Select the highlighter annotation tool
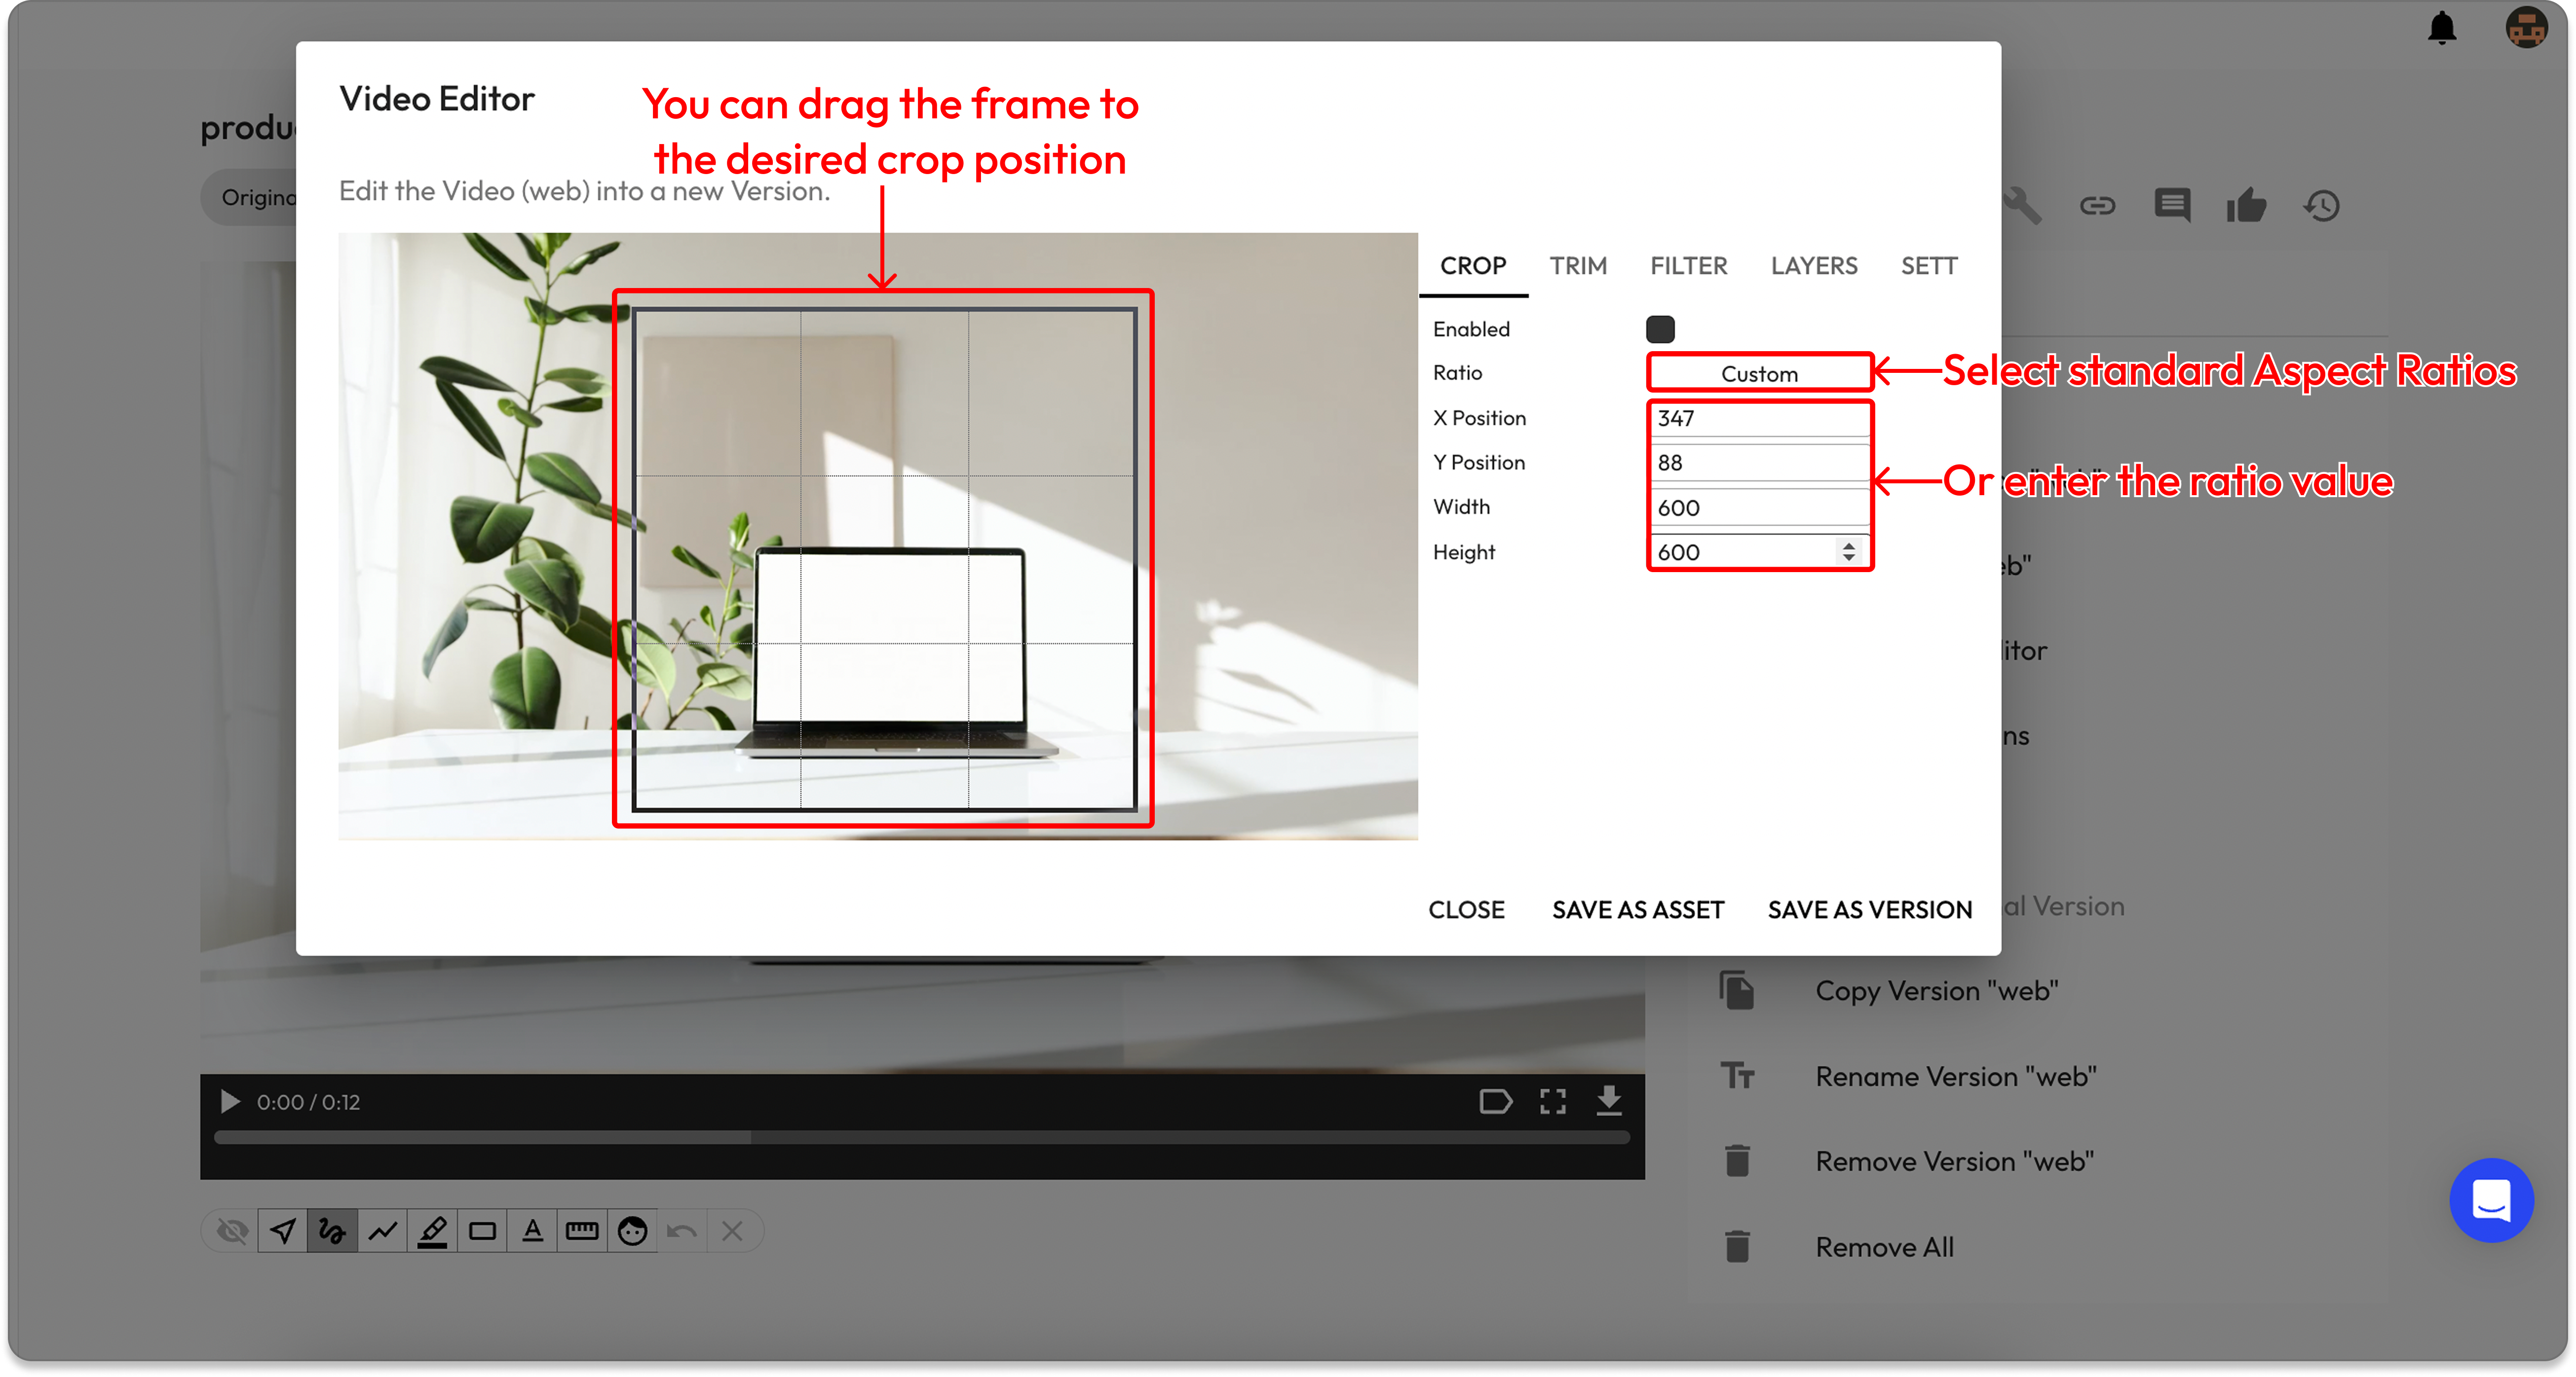This screenshot has height=1377, width=2576. tap(432, 1231)
